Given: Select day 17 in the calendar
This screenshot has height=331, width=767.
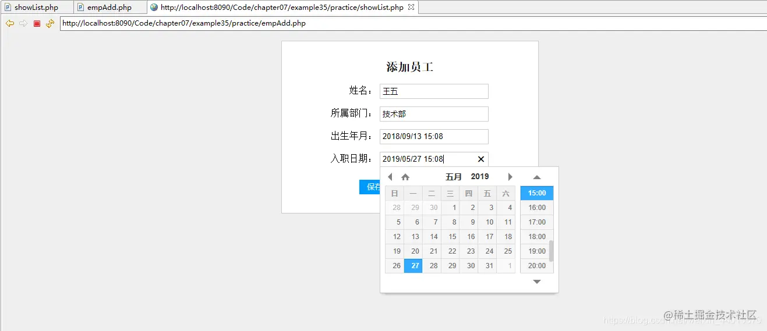Looking at the screenshot, I should pos(488,237).
